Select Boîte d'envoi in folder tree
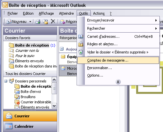 pyautogui.click(x=31, y=92)
